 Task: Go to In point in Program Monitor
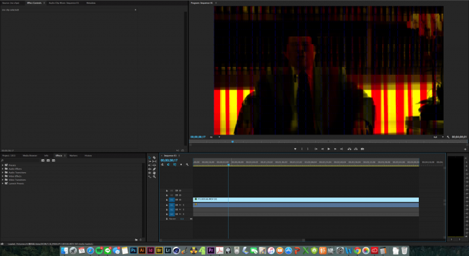316,149
